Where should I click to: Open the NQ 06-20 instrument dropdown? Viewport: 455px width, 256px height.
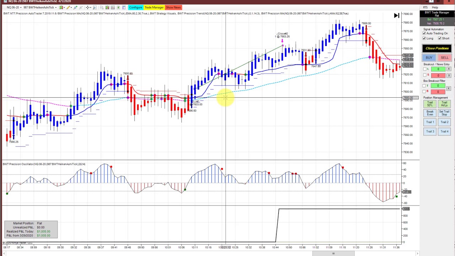(14, 7)
